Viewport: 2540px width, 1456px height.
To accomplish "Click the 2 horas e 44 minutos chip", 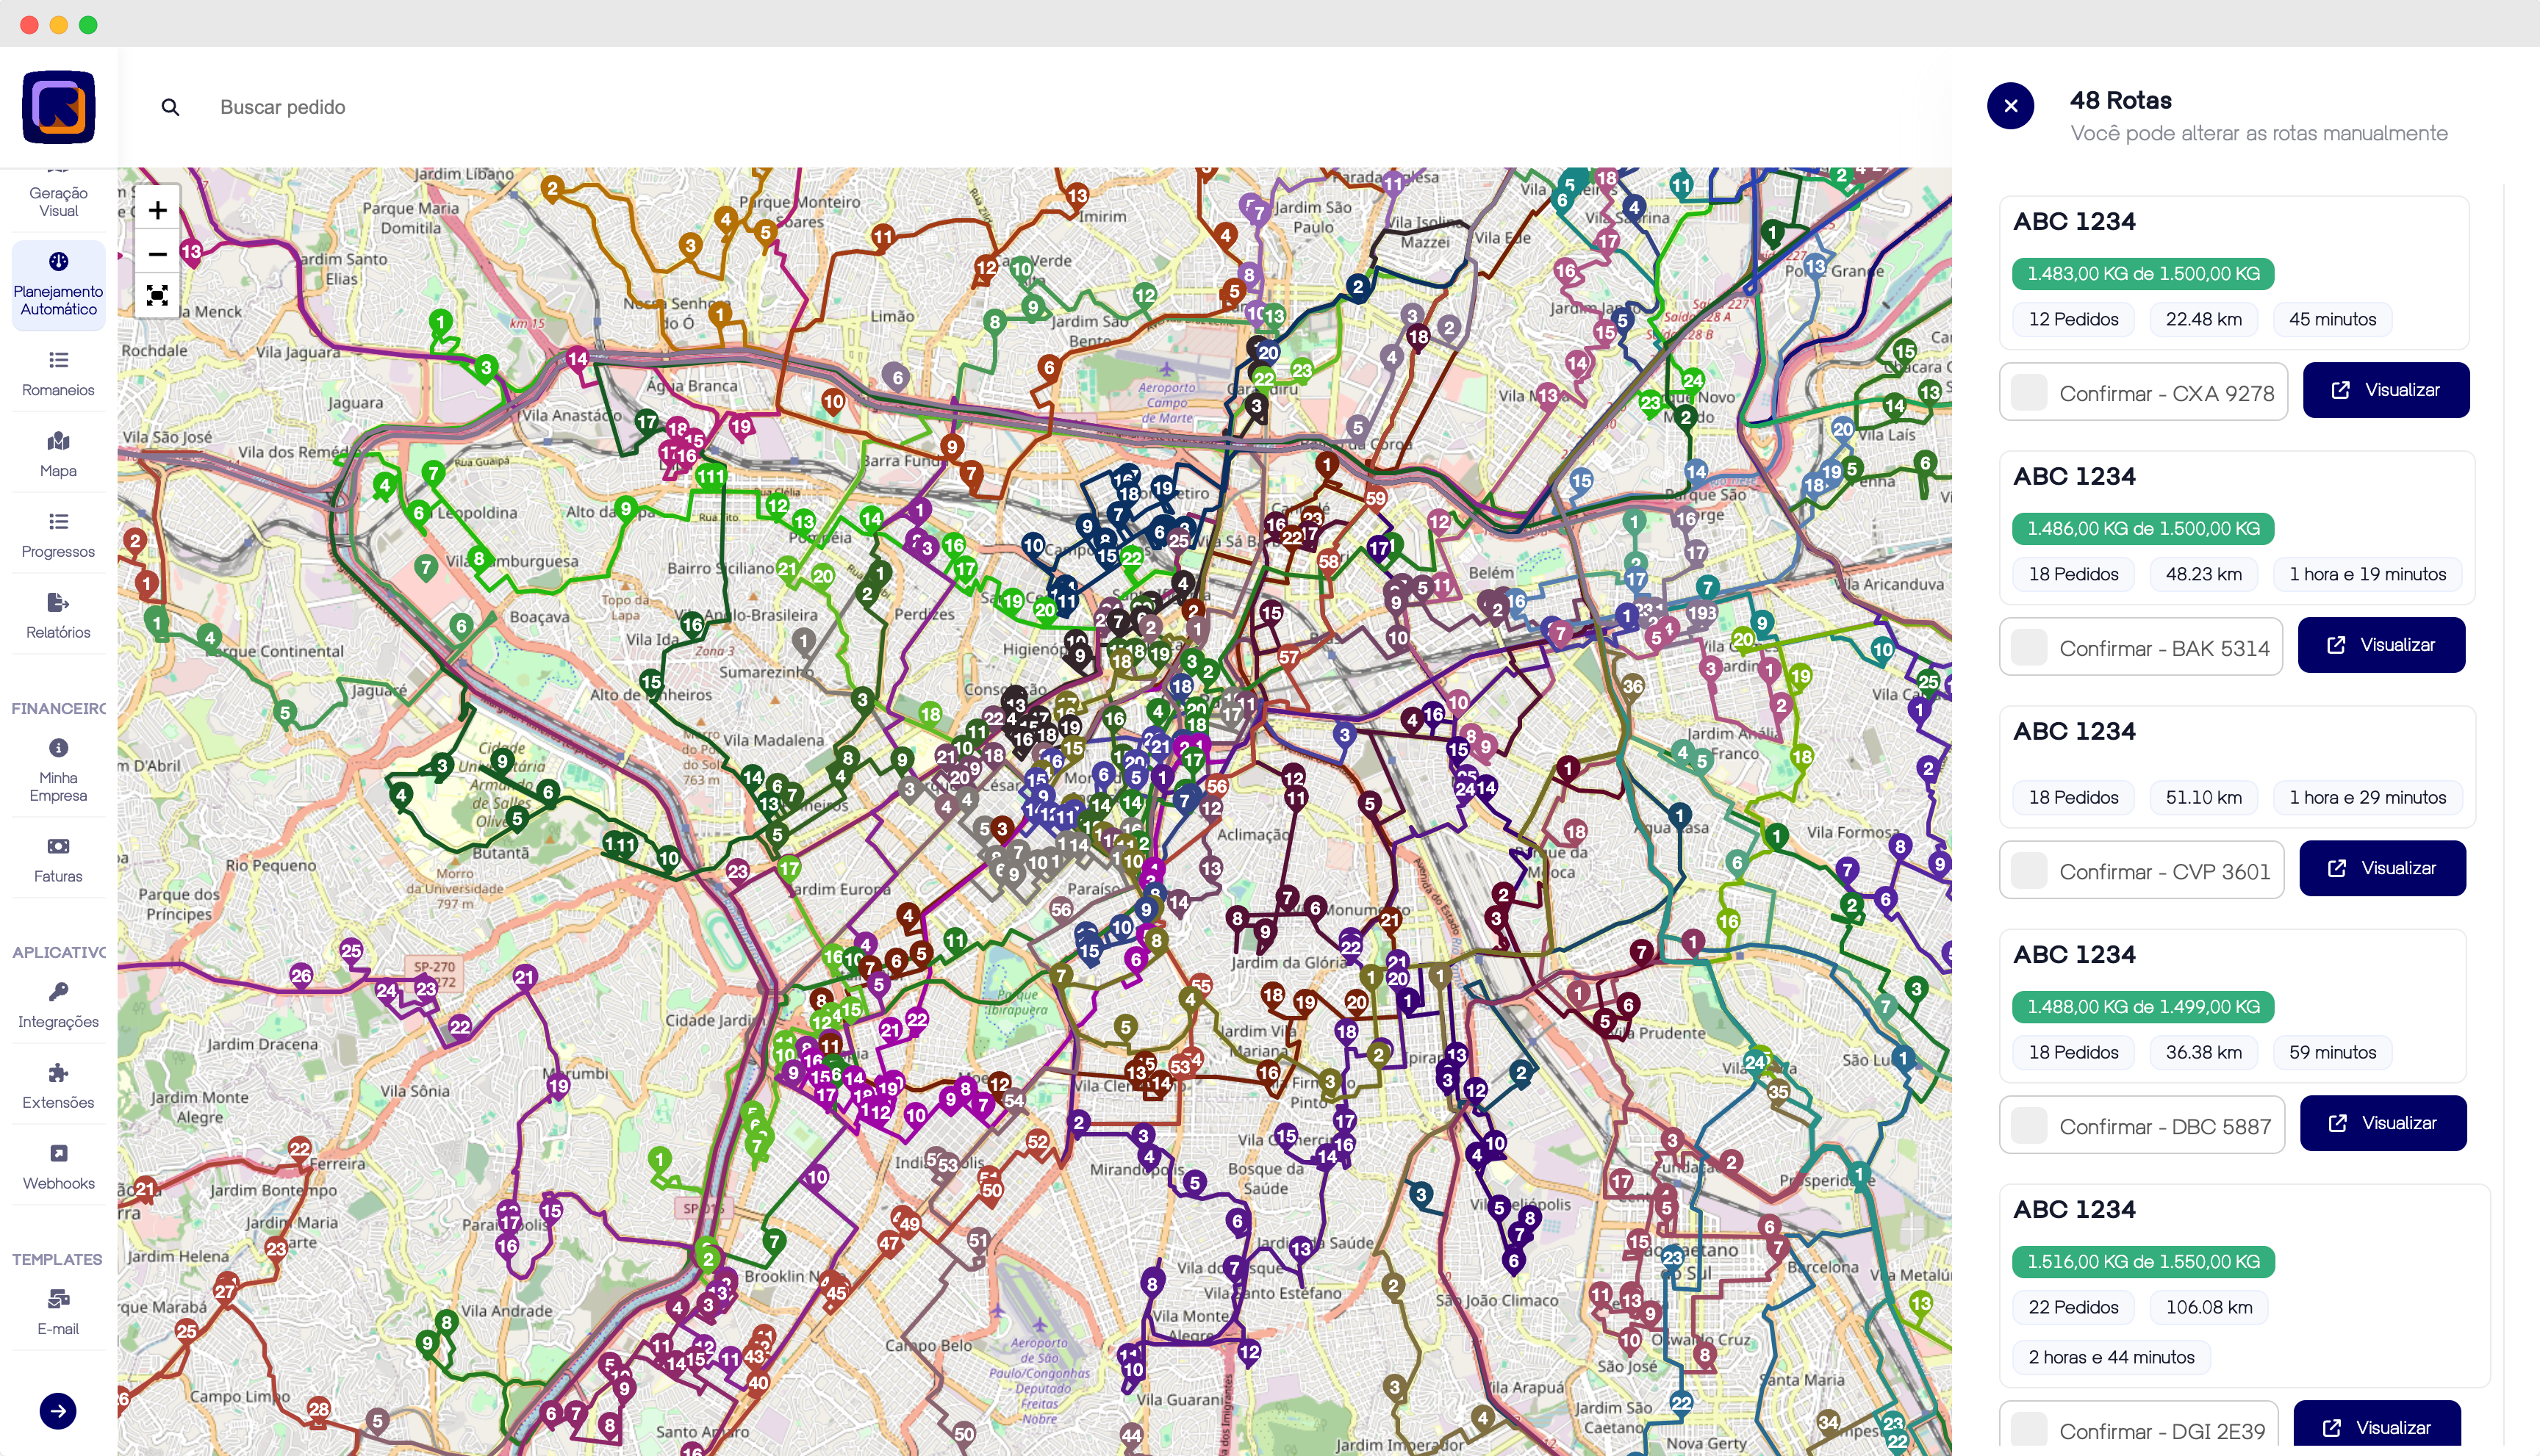I will coord(2111,1357).
